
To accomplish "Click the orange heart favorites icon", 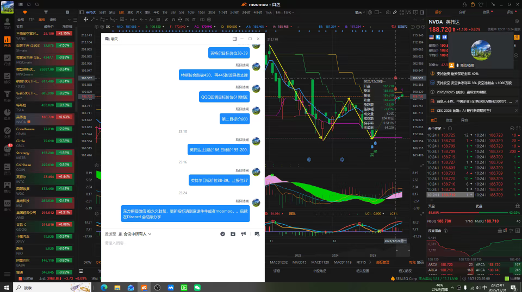I will pos(24,12).
